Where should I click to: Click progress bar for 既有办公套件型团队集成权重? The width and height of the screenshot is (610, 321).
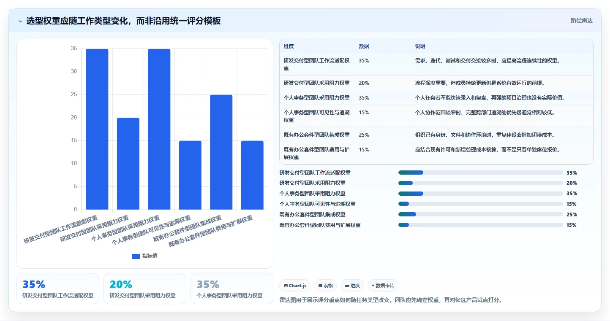[481, 215]
